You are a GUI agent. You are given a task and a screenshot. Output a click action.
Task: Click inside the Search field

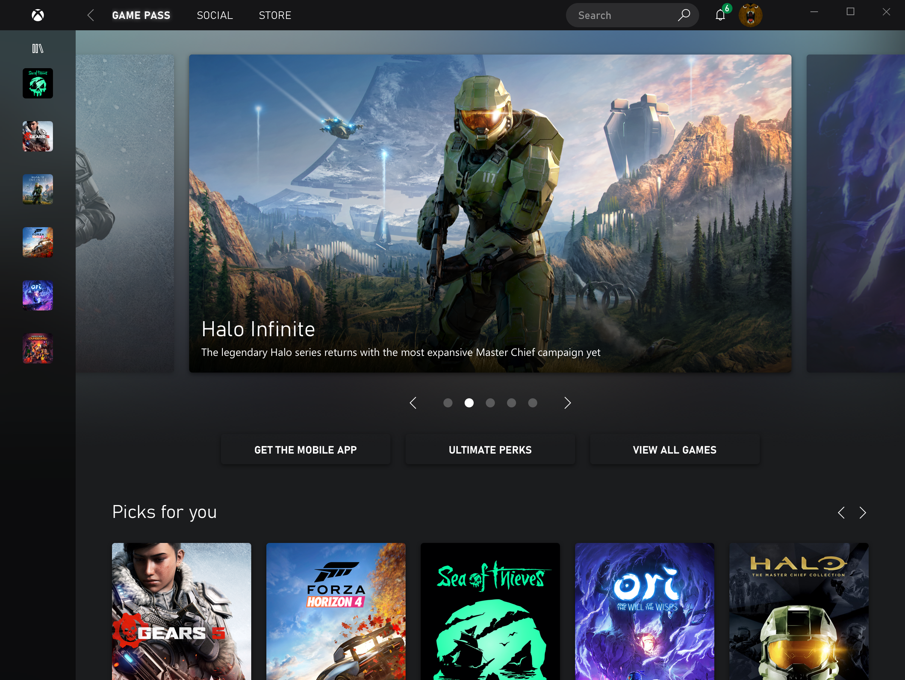(x=622, y=15)
